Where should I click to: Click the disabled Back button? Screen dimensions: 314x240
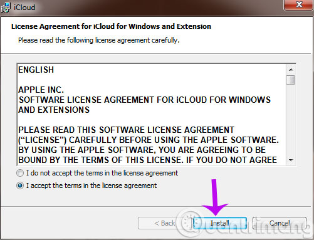tap(165, 223)
